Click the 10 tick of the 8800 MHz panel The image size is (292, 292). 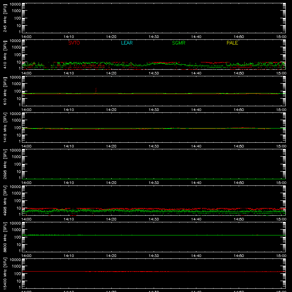(19, 245)
